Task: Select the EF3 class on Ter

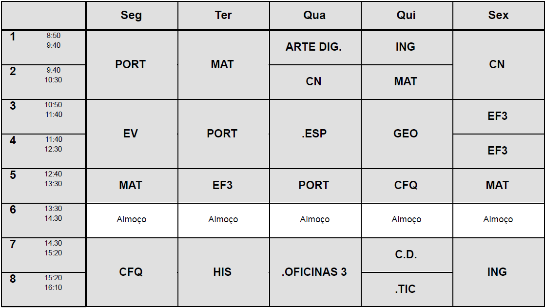Action: tap(222, 185)
